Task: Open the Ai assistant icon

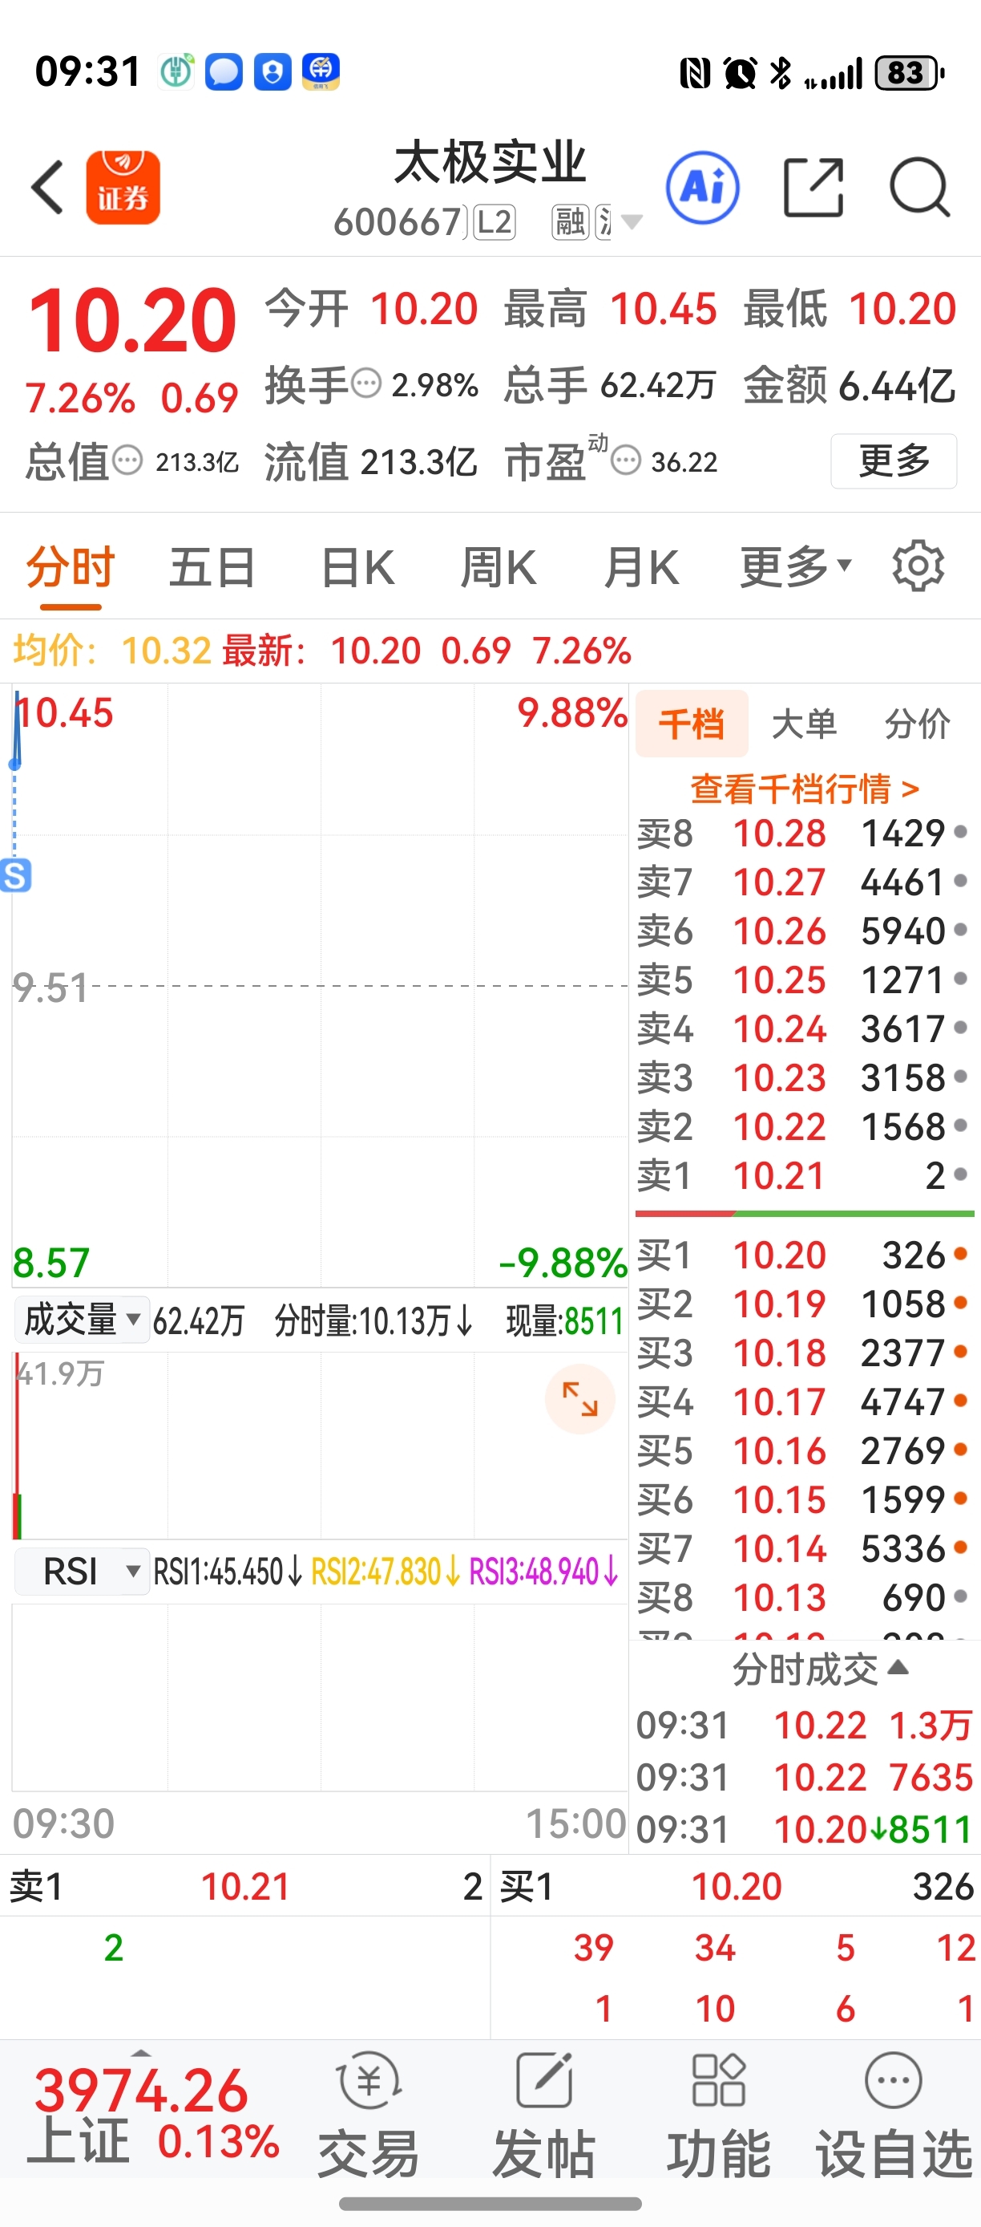Action: (x=702, y=188)
